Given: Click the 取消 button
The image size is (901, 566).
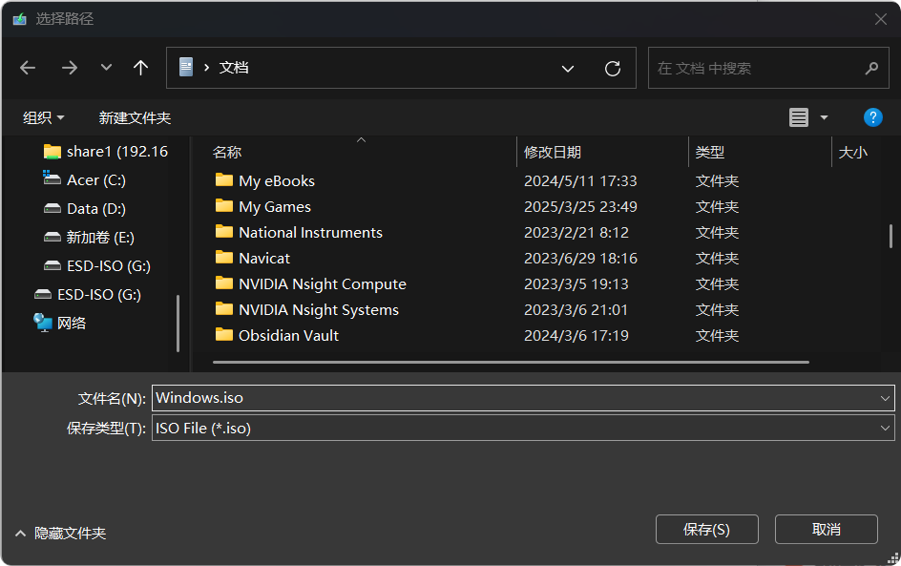Looking at the screenshot, I should coord(826,529).
